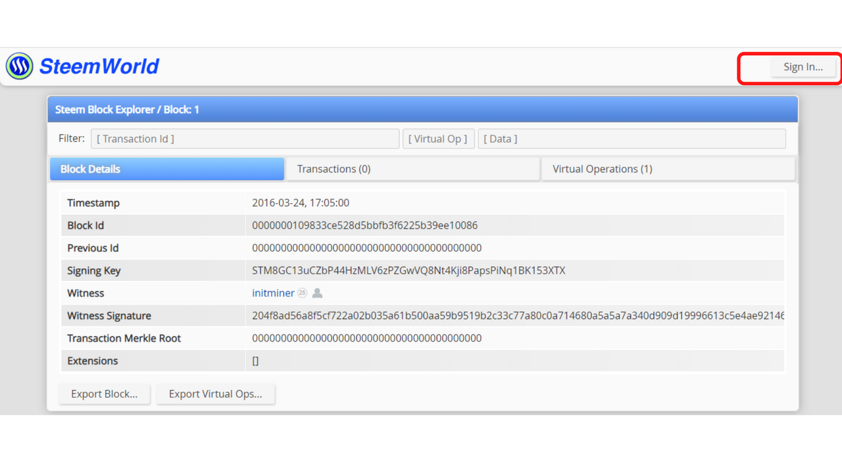Click the Extensions row label
The image size is (842, 473).
coord(93,361)
